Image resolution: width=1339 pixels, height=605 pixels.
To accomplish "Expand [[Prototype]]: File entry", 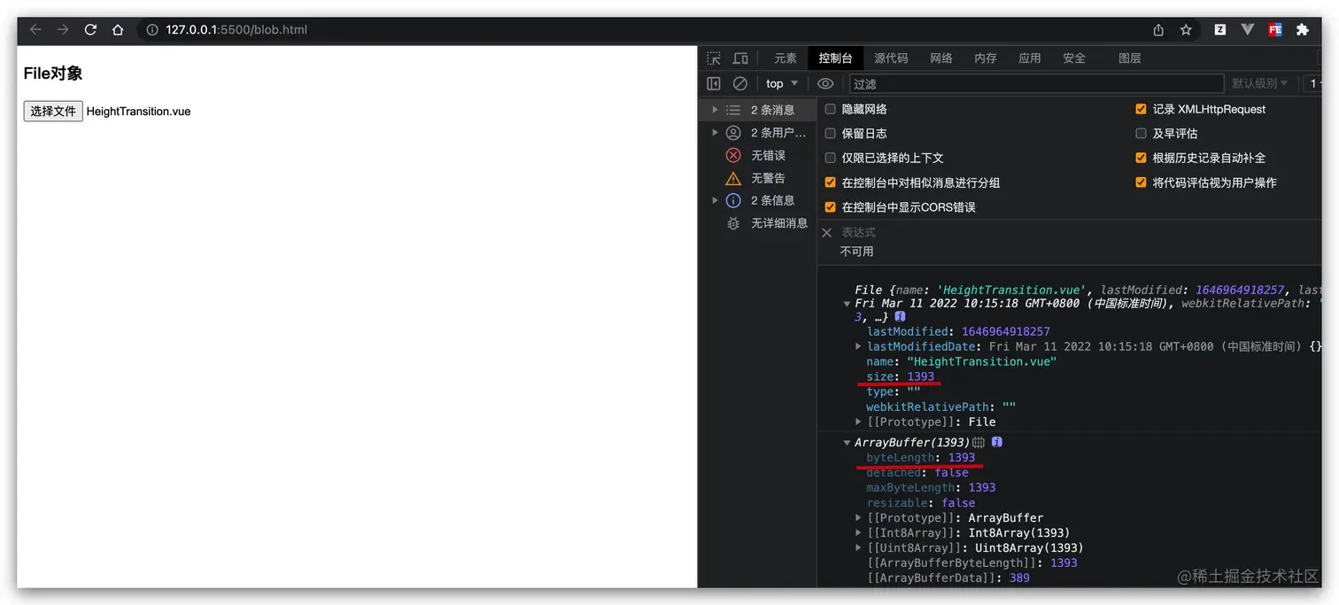I will [858, 422].
